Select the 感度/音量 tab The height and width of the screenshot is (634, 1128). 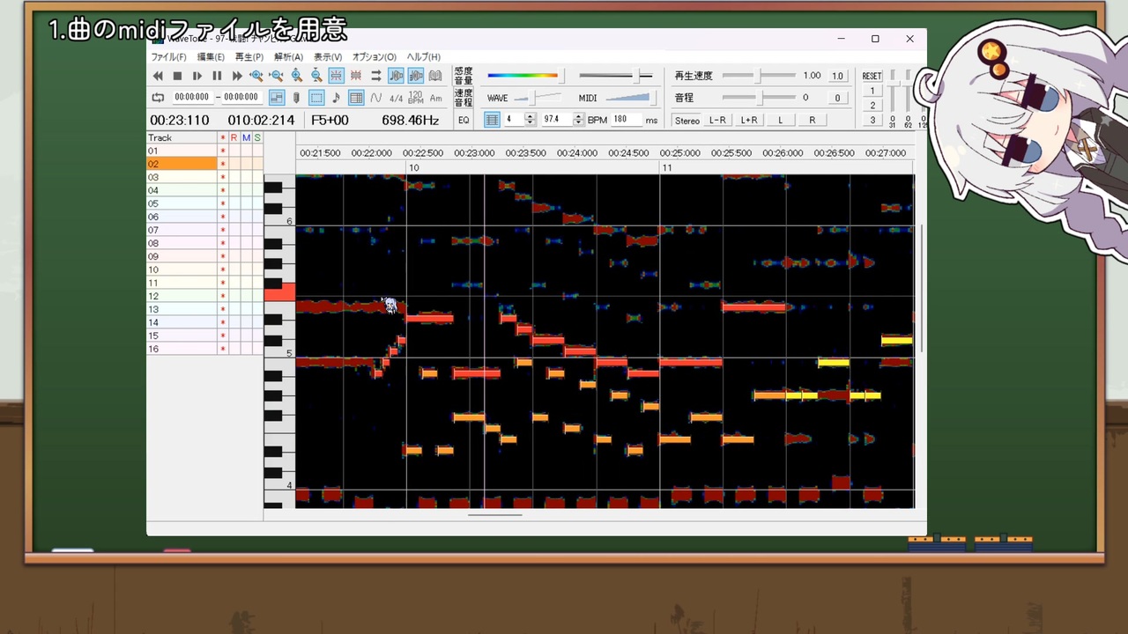(464, 76)
